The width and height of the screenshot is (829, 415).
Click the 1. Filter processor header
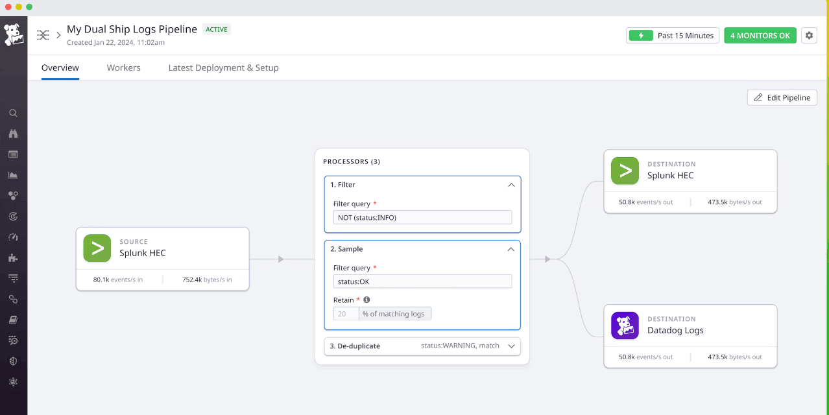coord(422,185)
